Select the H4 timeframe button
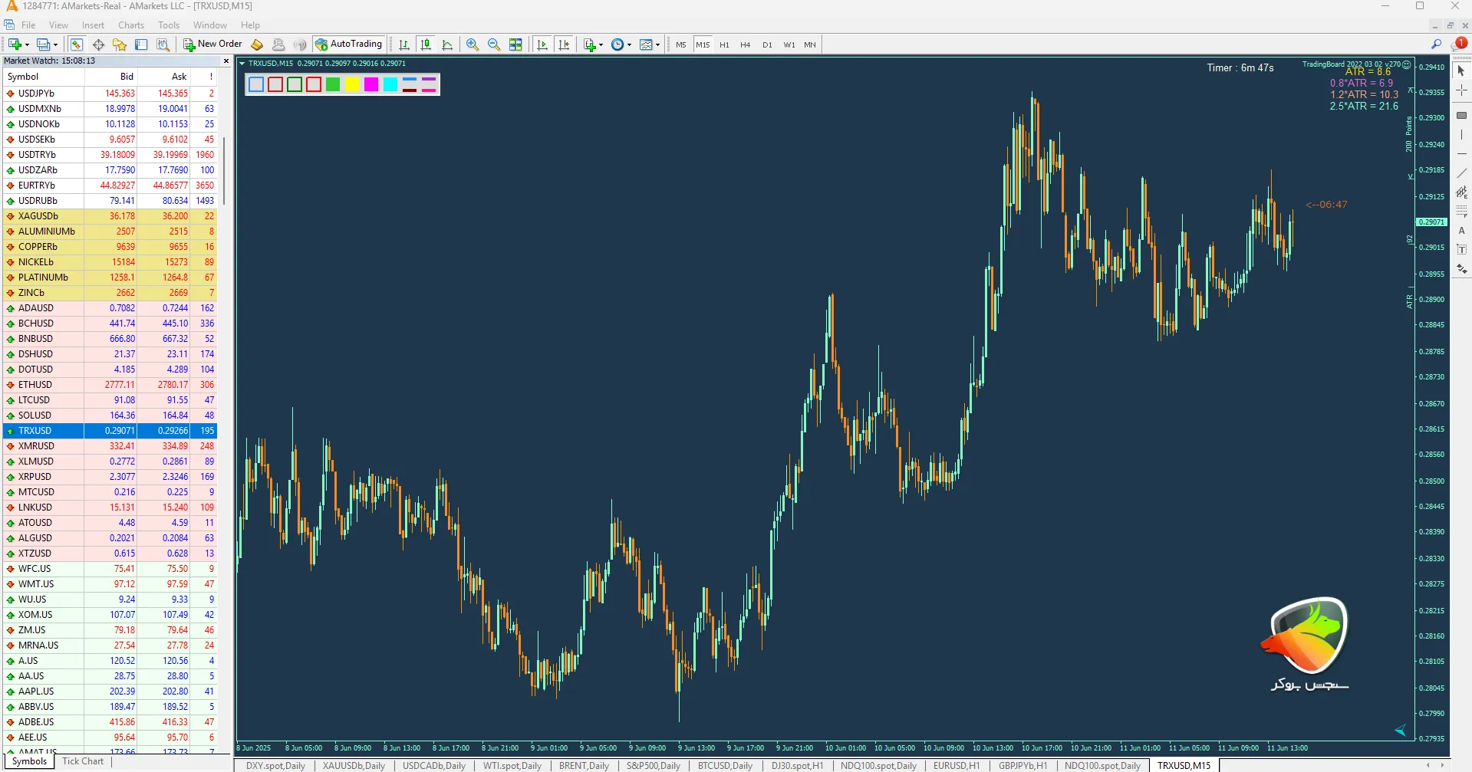Image resolution: width=1472 pixels, height=772 pixels. pos(745,44)
